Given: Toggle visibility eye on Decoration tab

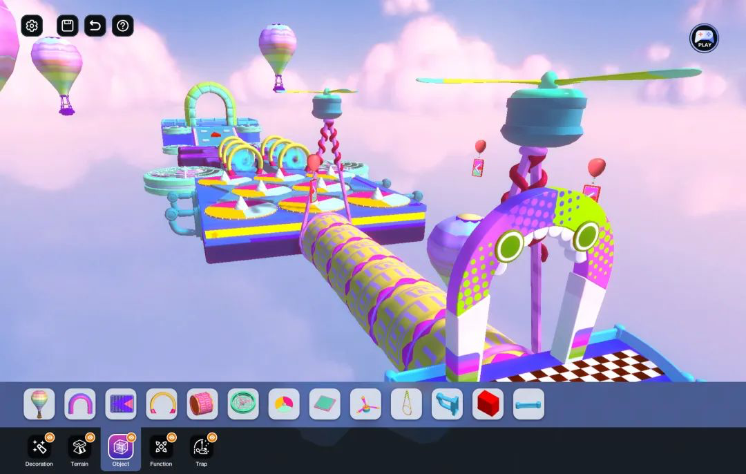Looking at the screenshot, I should pos(50,437).
